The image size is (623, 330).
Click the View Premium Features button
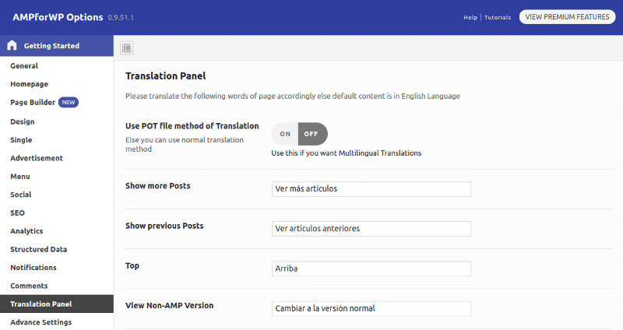[567, 17]
